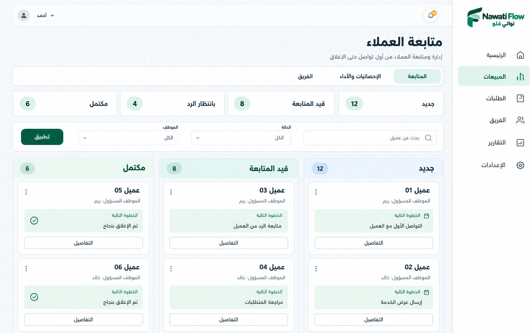The image size is (532, 333).
Task: Switch to the الإحصائيات والأداء tab
Action: coord(360,76)
